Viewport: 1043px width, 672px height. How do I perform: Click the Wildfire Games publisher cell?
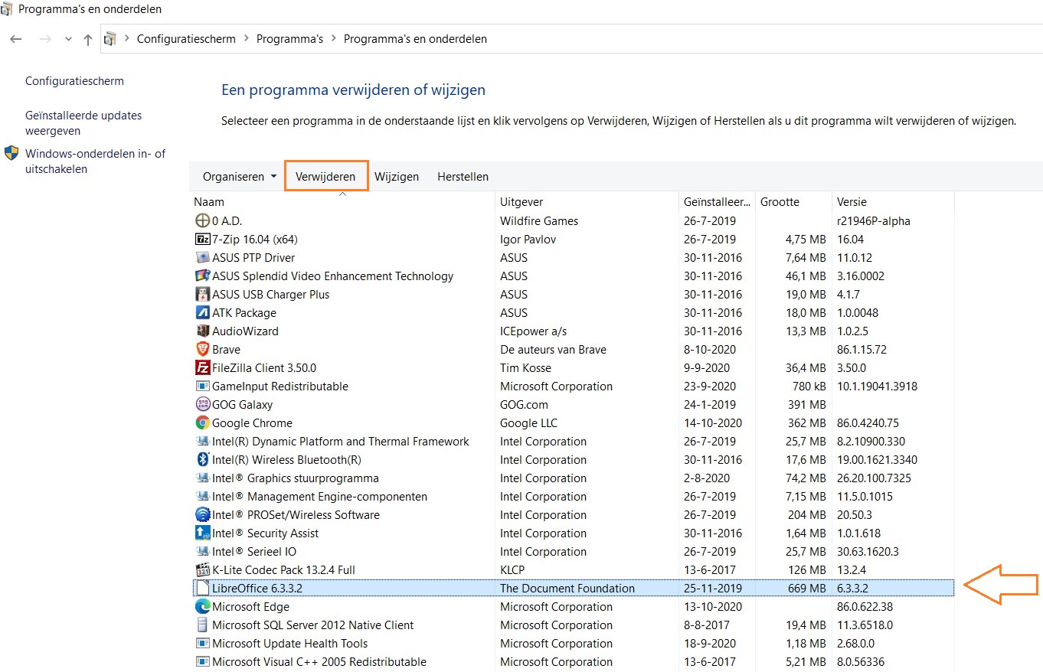click(x=539, y=221)
